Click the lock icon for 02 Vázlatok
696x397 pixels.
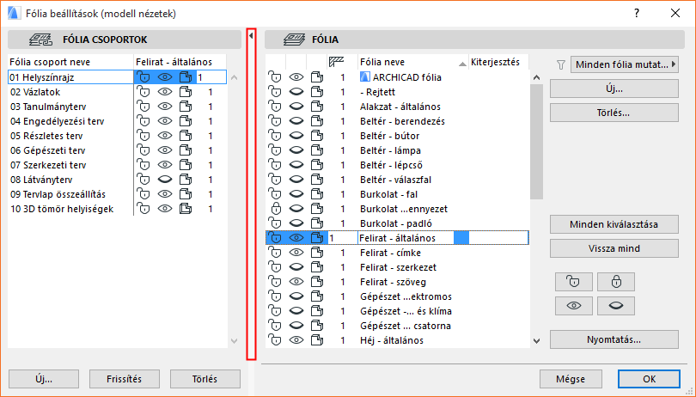click(143, 92)
